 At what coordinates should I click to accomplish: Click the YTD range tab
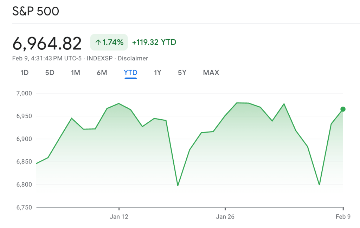(130, 73)
